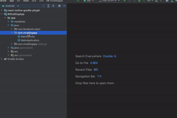The height and width of the screenshot is (118, 177).
Task: Click the 'main' breadcrumb in navigation bar
Action: pos(26,1)
